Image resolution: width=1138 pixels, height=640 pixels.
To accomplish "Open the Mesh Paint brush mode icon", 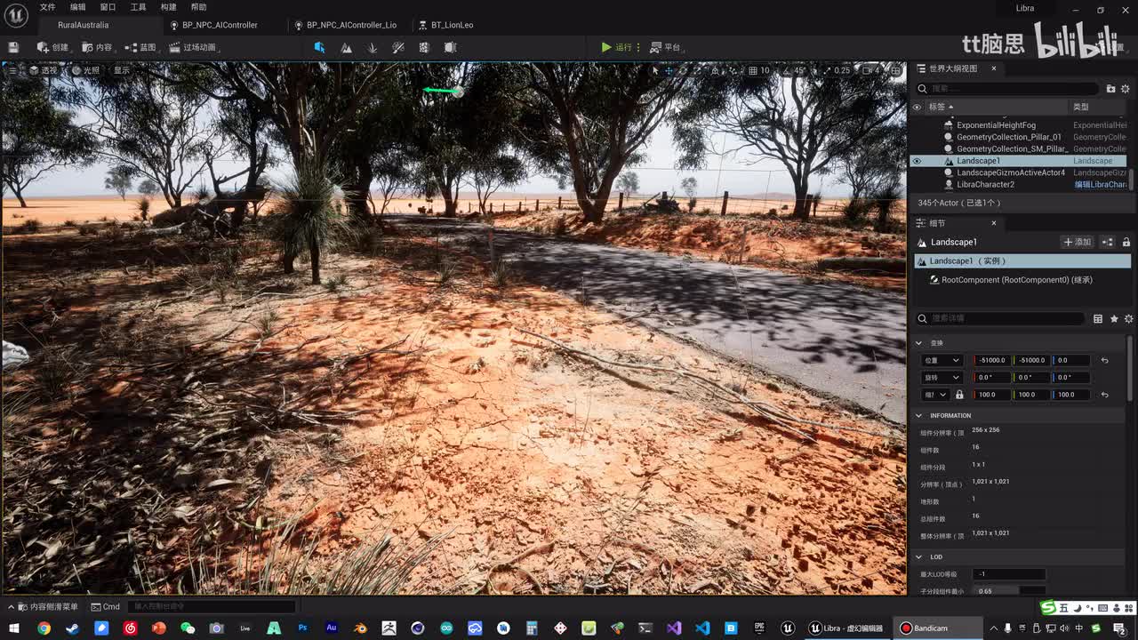I will click(398, 47).
